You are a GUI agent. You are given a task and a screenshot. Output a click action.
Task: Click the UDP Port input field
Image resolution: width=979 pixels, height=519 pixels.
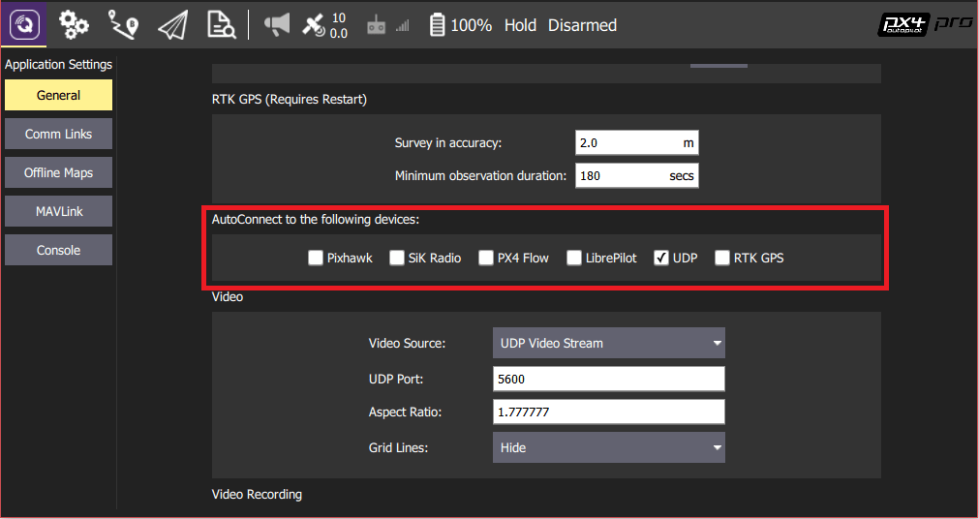608,379
